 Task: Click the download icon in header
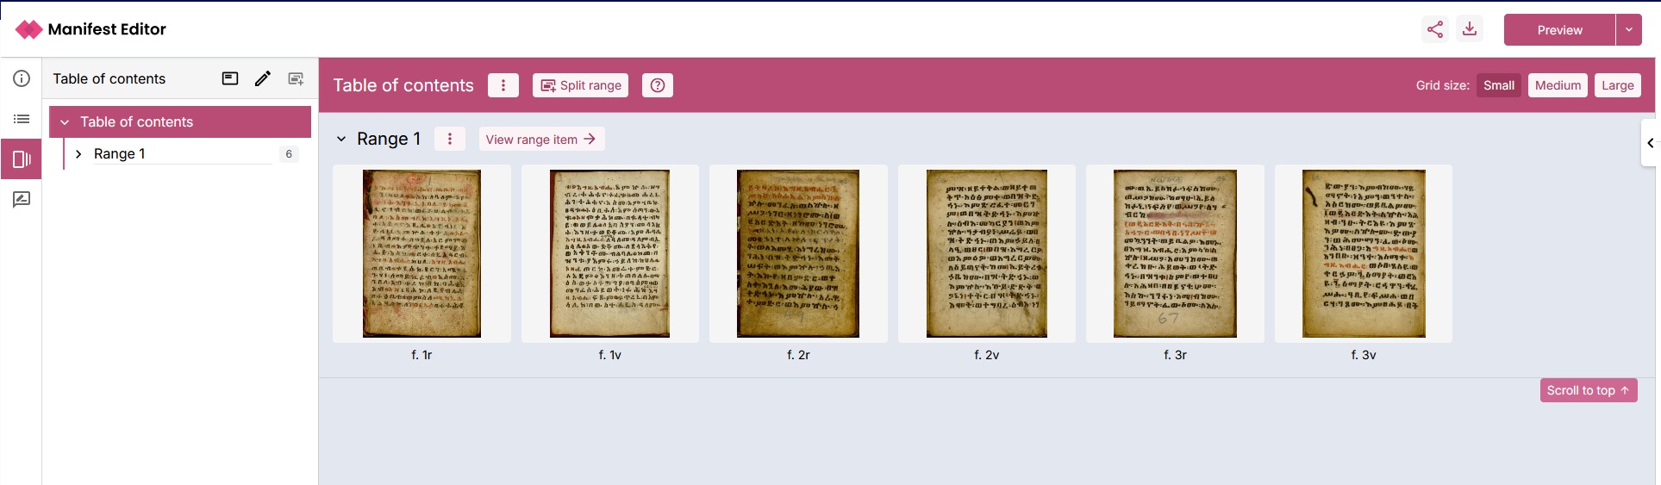pos(1470,29)
